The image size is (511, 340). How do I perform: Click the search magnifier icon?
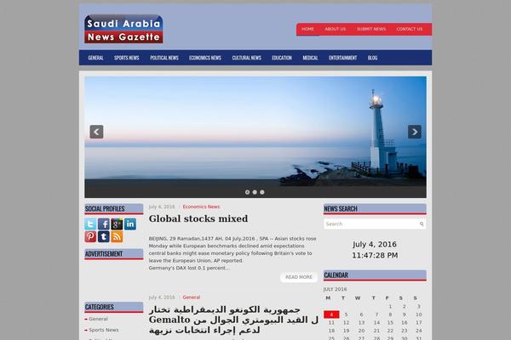[422, 224]
